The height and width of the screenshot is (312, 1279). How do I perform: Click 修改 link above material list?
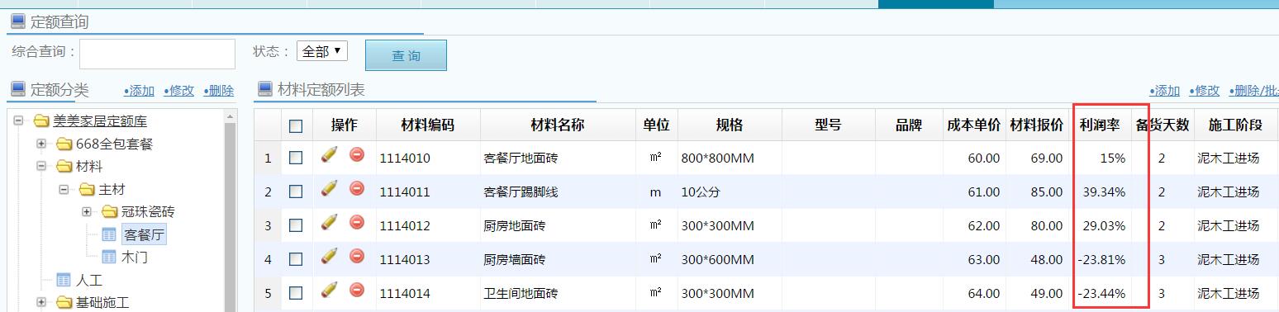pos(1205,91)
